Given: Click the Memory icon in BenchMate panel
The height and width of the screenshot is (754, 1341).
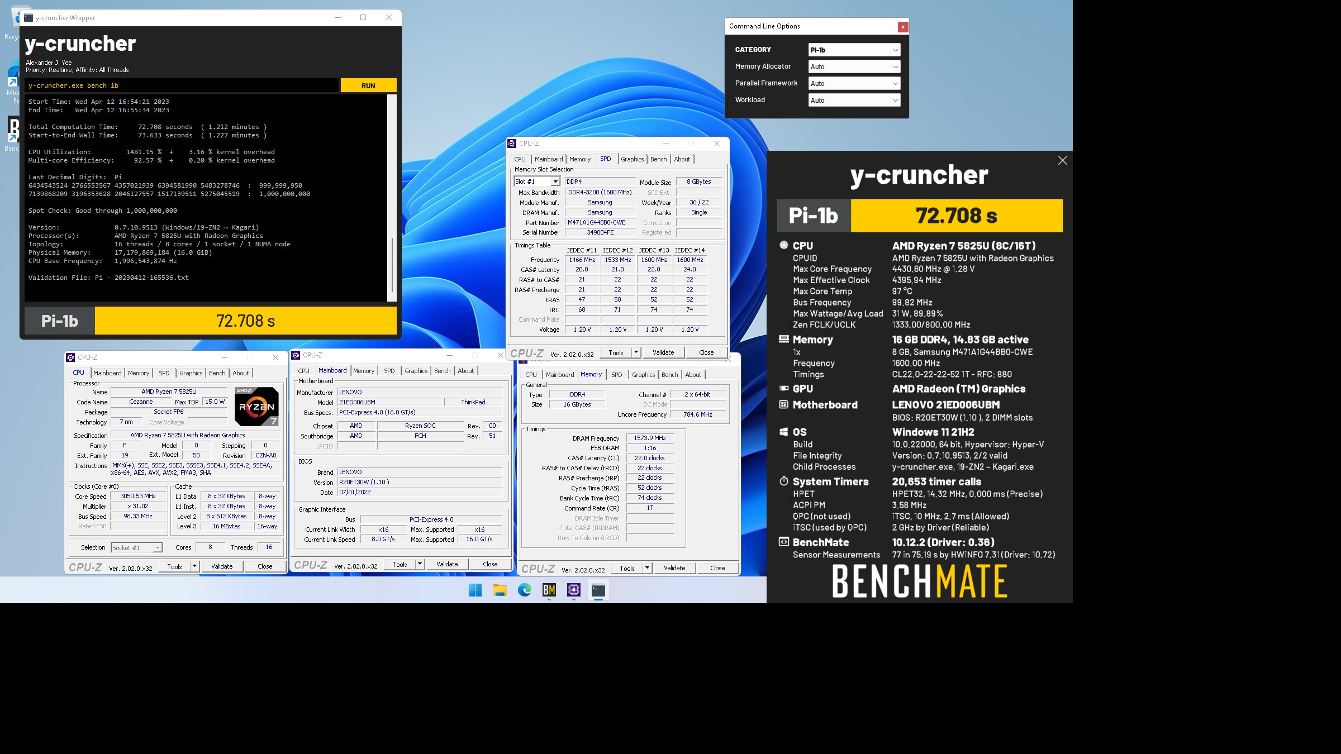Looking at the screenshot, I should 783,339.
